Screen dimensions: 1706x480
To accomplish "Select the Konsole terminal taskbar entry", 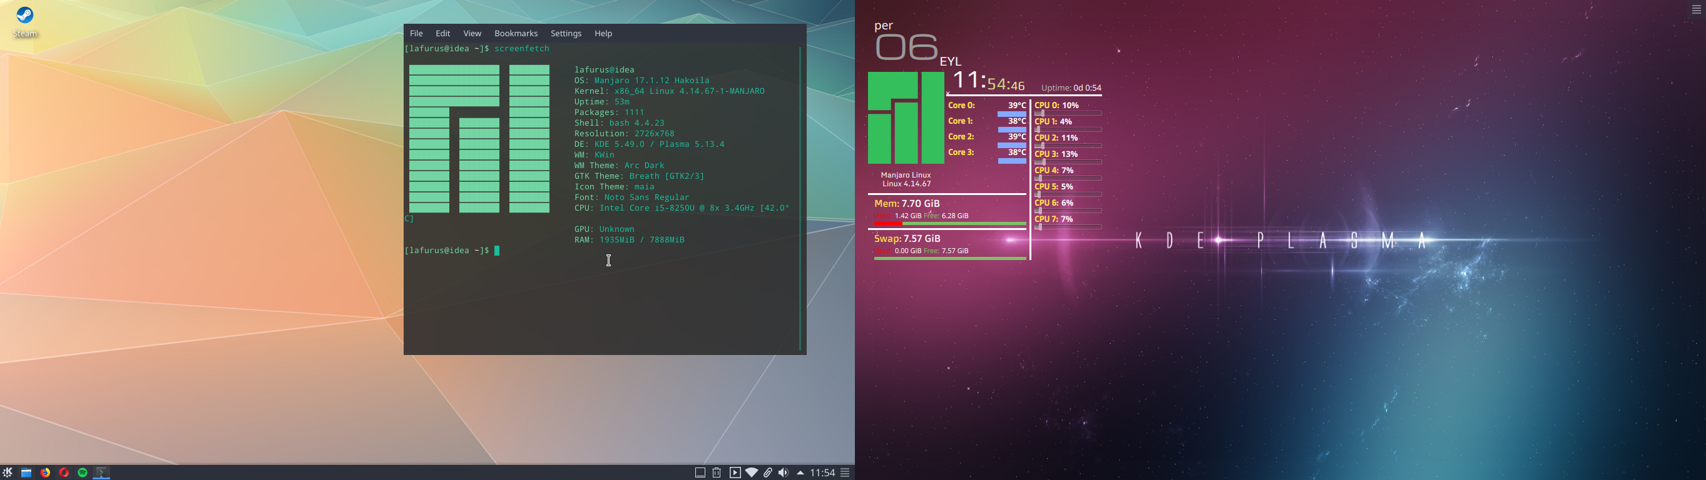I will point(101,472).
